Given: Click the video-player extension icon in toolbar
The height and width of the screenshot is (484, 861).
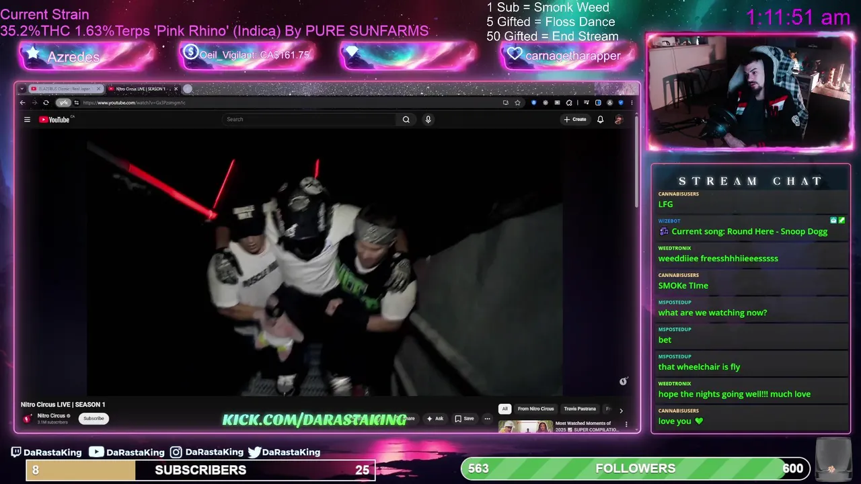Looking at the screenshot, I should pyautogui.click(x=557, y=103).
